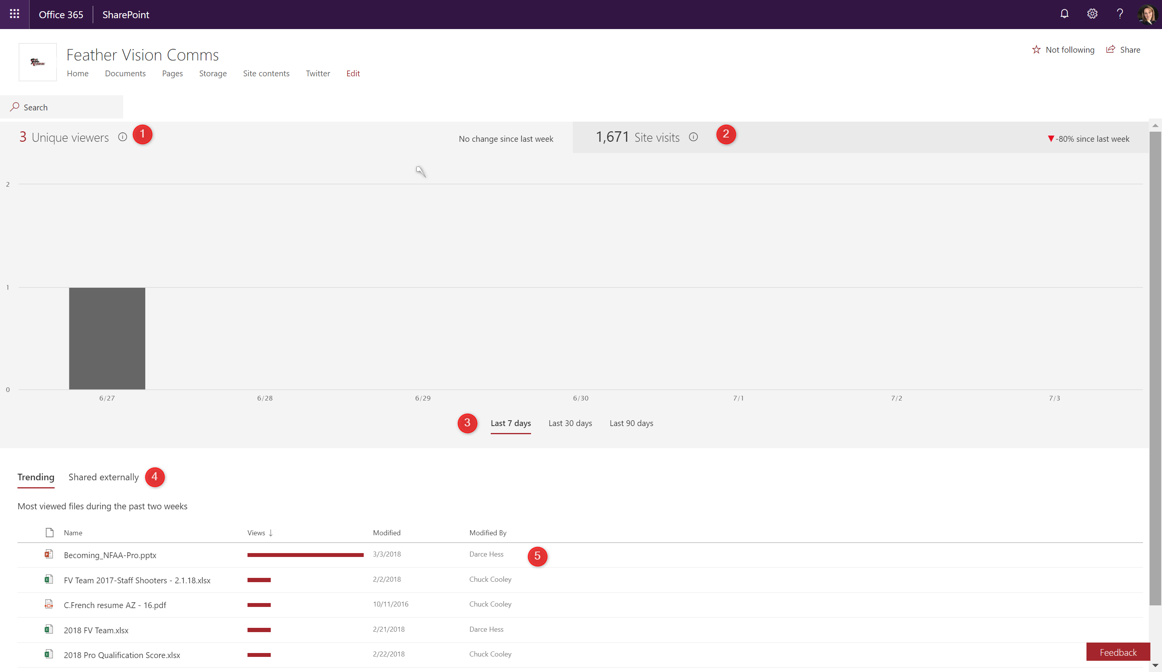Click the views bar for 2018 FV Team.xlsx

[x=259, y=630]
